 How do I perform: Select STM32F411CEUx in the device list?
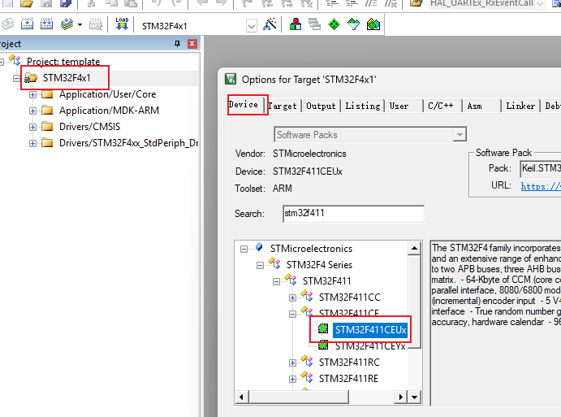(x=371, y=329)
